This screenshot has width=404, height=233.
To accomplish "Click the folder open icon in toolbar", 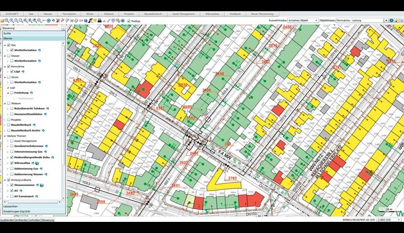I will click(x=3, y=21).
